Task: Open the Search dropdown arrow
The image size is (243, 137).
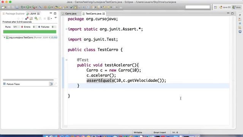Action: [x=67, y=7]
